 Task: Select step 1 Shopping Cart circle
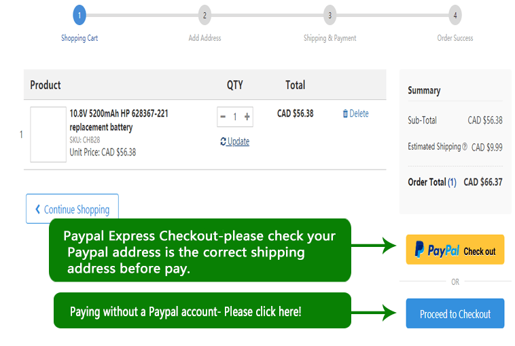(79, 14)
